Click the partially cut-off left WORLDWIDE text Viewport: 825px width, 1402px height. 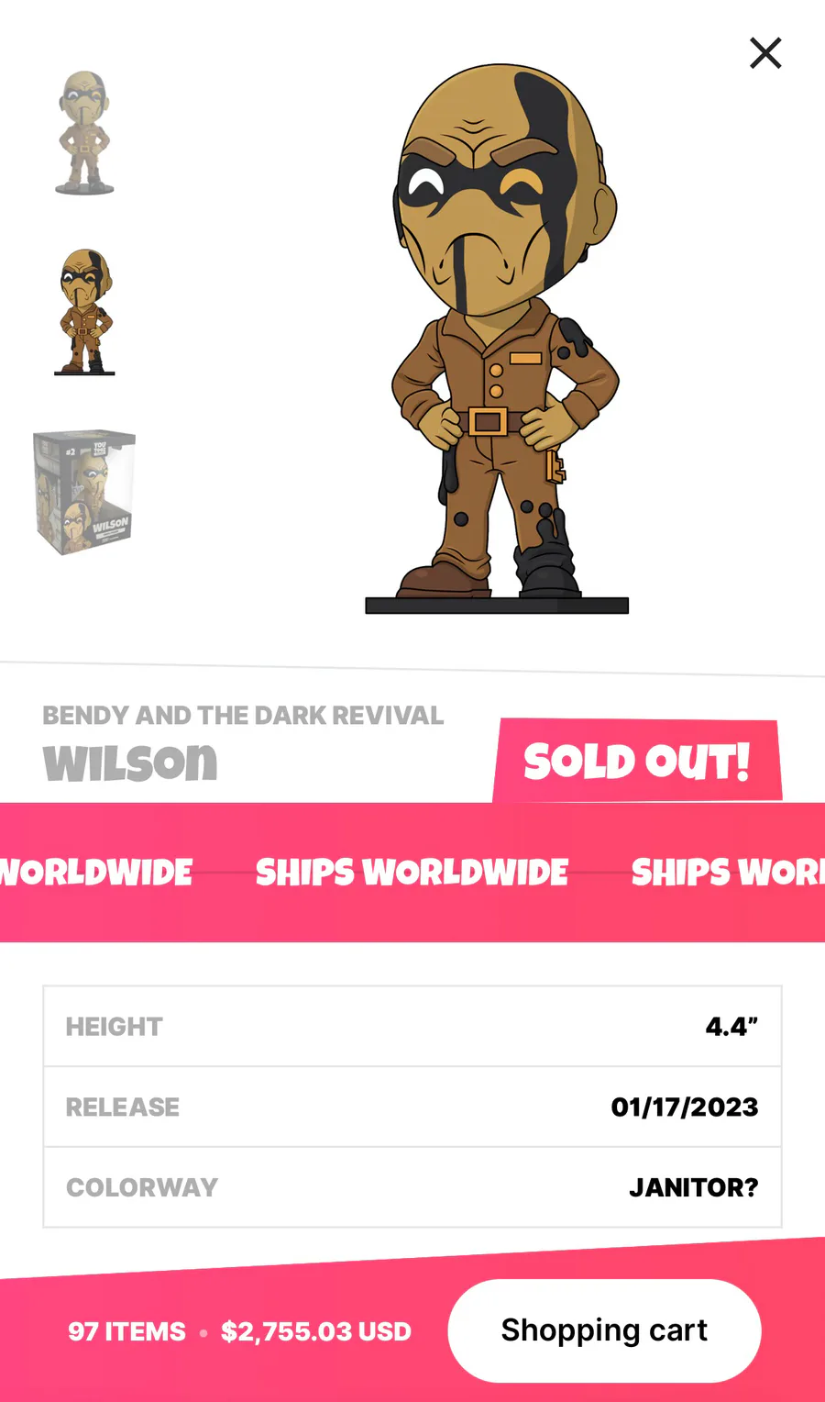click(x=96, y=873)
